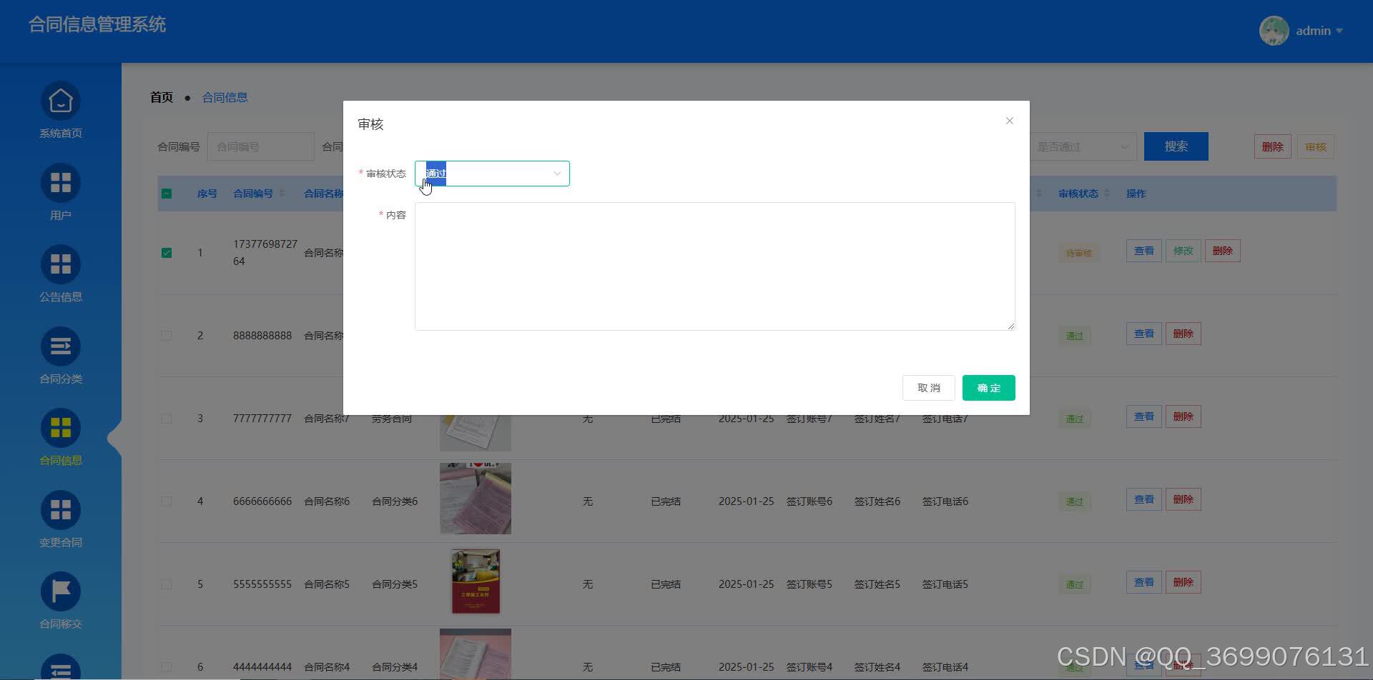Click the 合同信息 breadcrumb link
The height and width of the screenshot is (680, 1373).
pos(225,97)
